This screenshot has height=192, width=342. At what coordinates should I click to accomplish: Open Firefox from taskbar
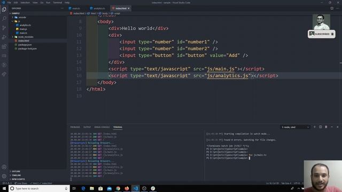(127, 188)
